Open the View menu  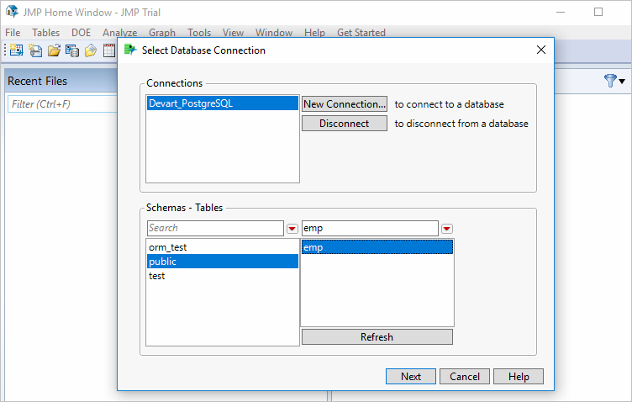tap(233, 33)
